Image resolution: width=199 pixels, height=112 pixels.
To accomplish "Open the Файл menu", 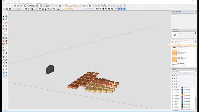I will [x=4, y=3].
